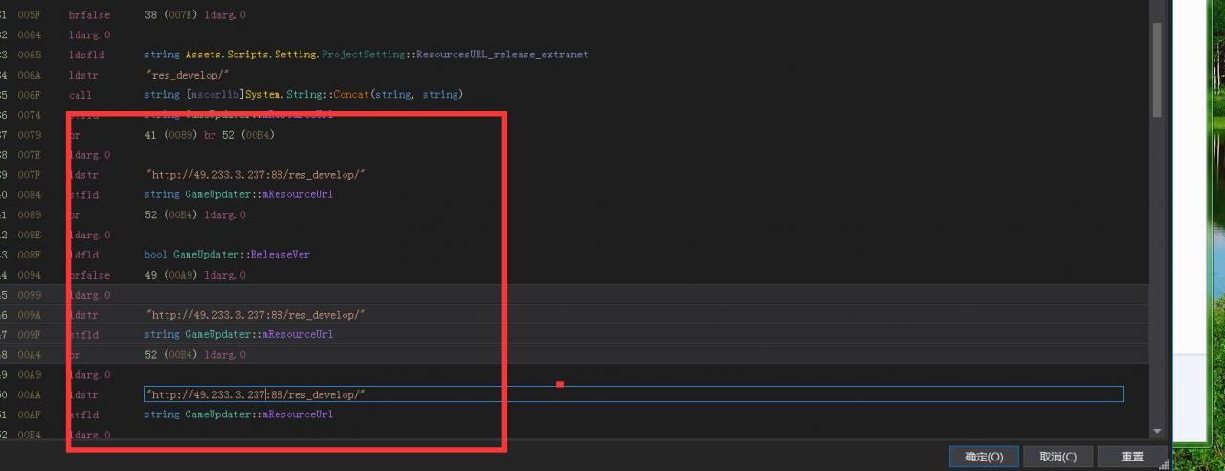Select the offset cell 0079
Screen dimensions: 1225x471
[x=30, y=135]
